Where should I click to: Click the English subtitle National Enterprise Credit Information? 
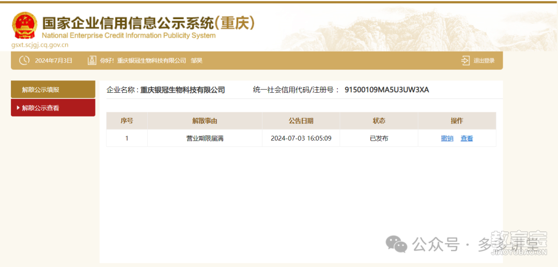(x=129, y=36)
